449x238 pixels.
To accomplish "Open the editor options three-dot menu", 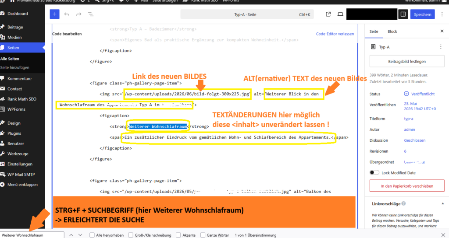I will coord(442,14).
